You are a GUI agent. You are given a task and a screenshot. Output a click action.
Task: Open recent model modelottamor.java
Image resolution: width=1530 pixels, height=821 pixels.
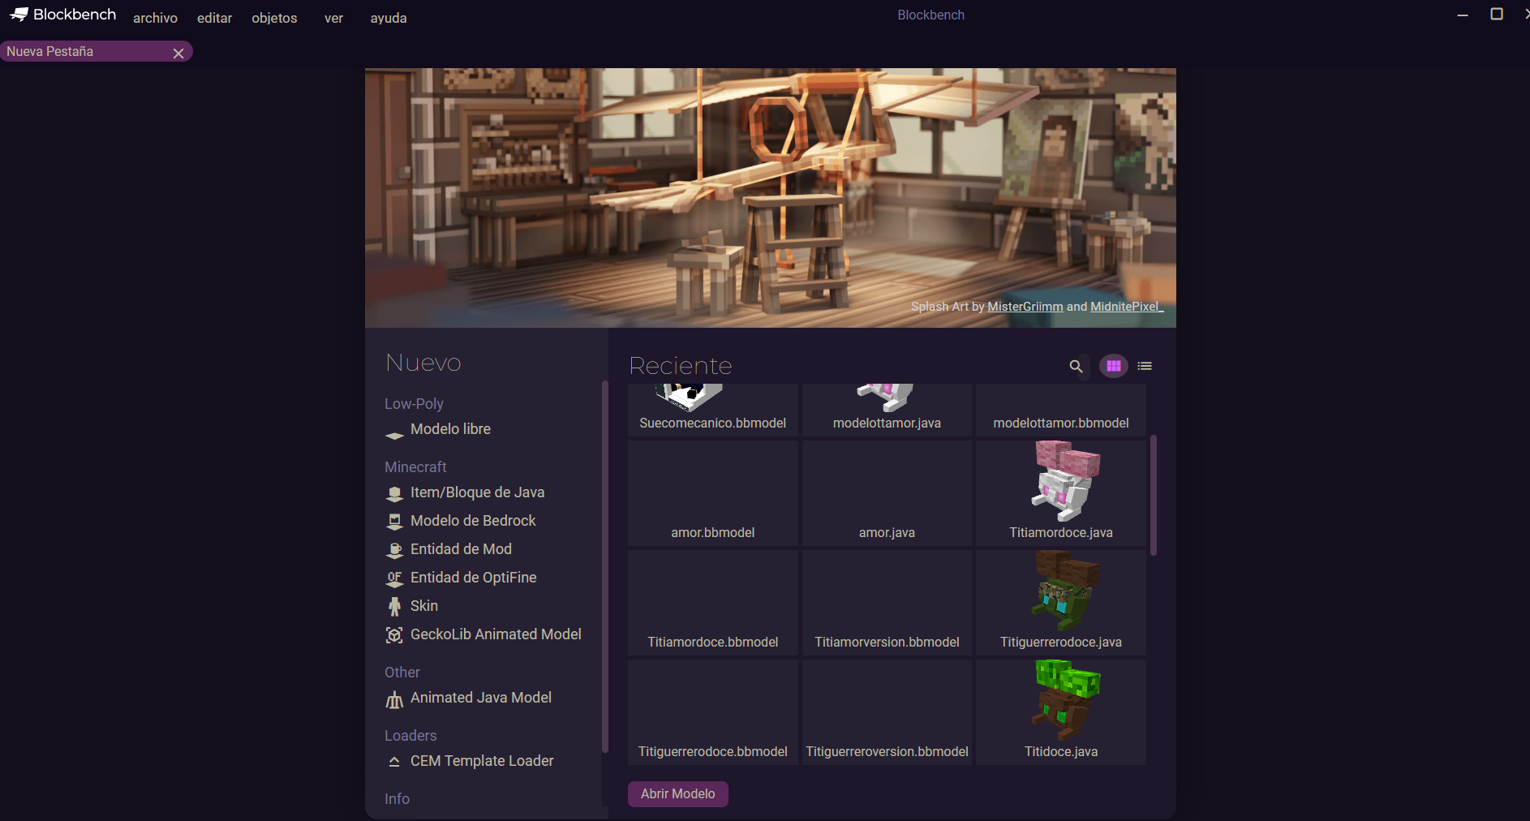click(x=887, y=410)
